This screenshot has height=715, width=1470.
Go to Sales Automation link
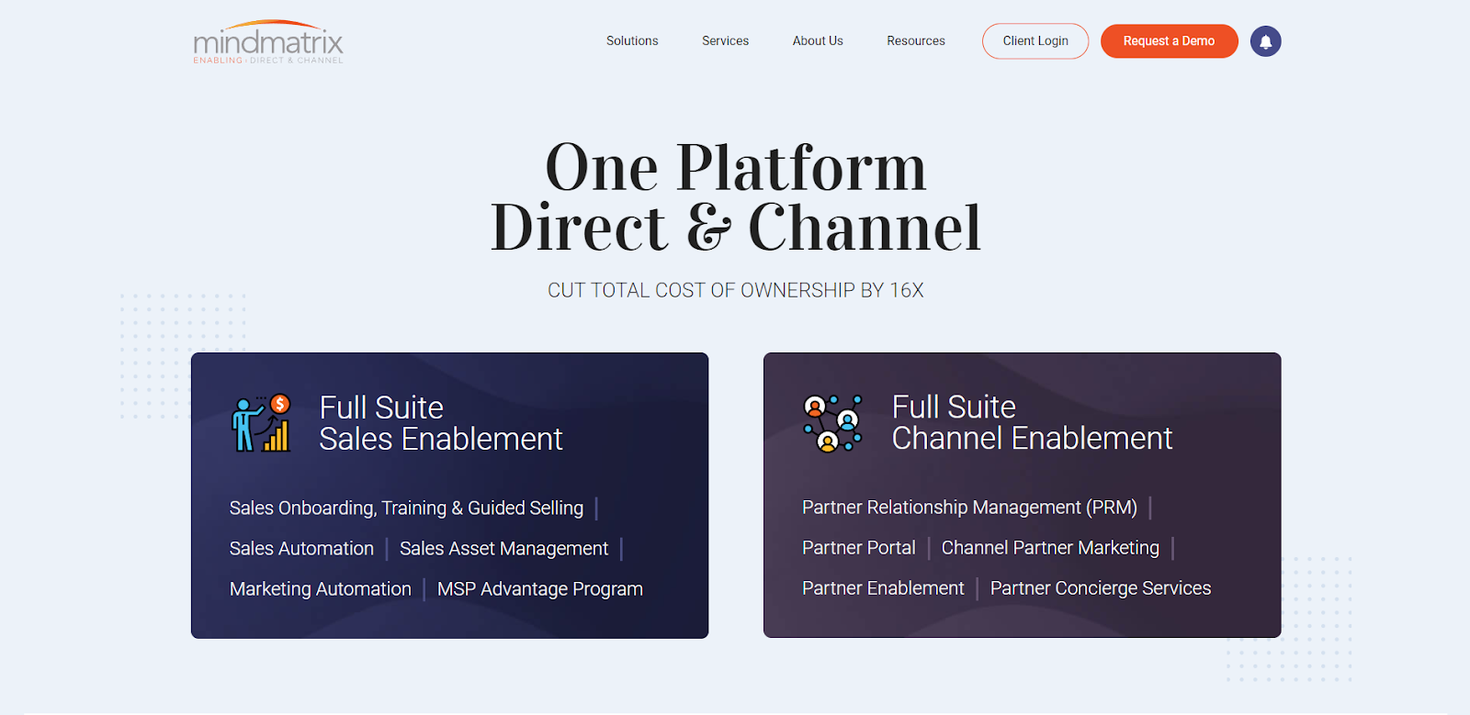pos(301,549)
